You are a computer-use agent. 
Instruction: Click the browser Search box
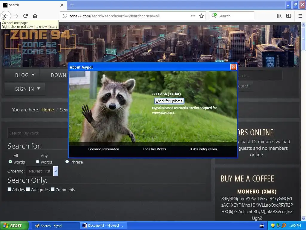[x=232, y=16]
